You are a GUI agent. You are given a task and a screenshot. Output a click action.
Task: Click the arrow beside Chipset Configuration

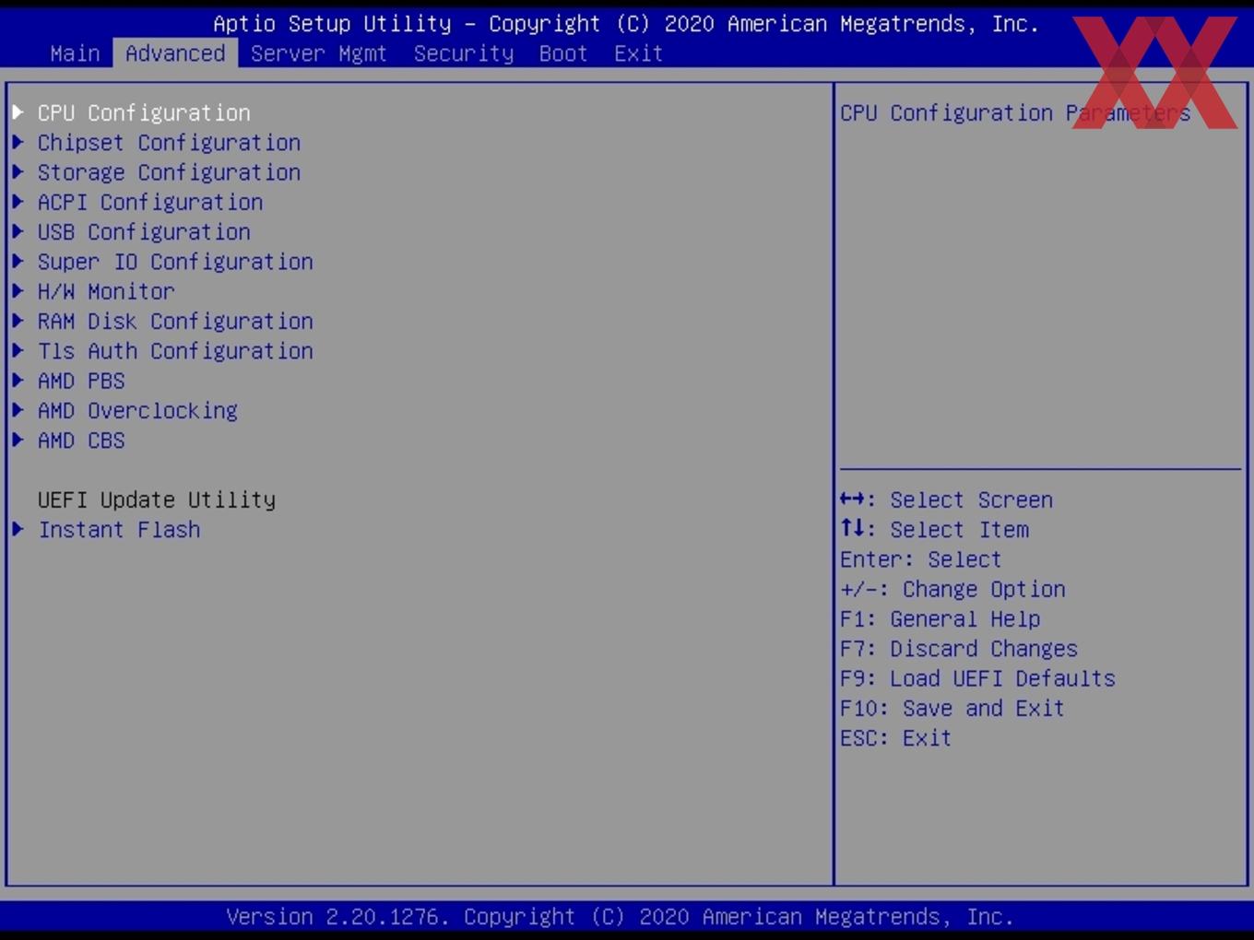18,142
